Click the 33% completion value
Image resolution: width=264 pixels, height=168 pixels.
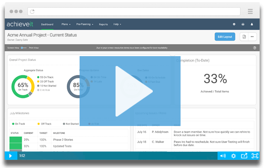point(215,78)
